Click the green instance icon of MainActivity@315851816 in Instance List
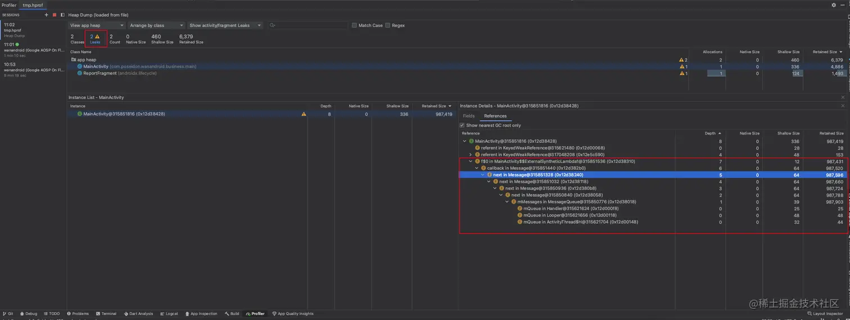This screenshot has width=850, height=320. coord(80,114)
